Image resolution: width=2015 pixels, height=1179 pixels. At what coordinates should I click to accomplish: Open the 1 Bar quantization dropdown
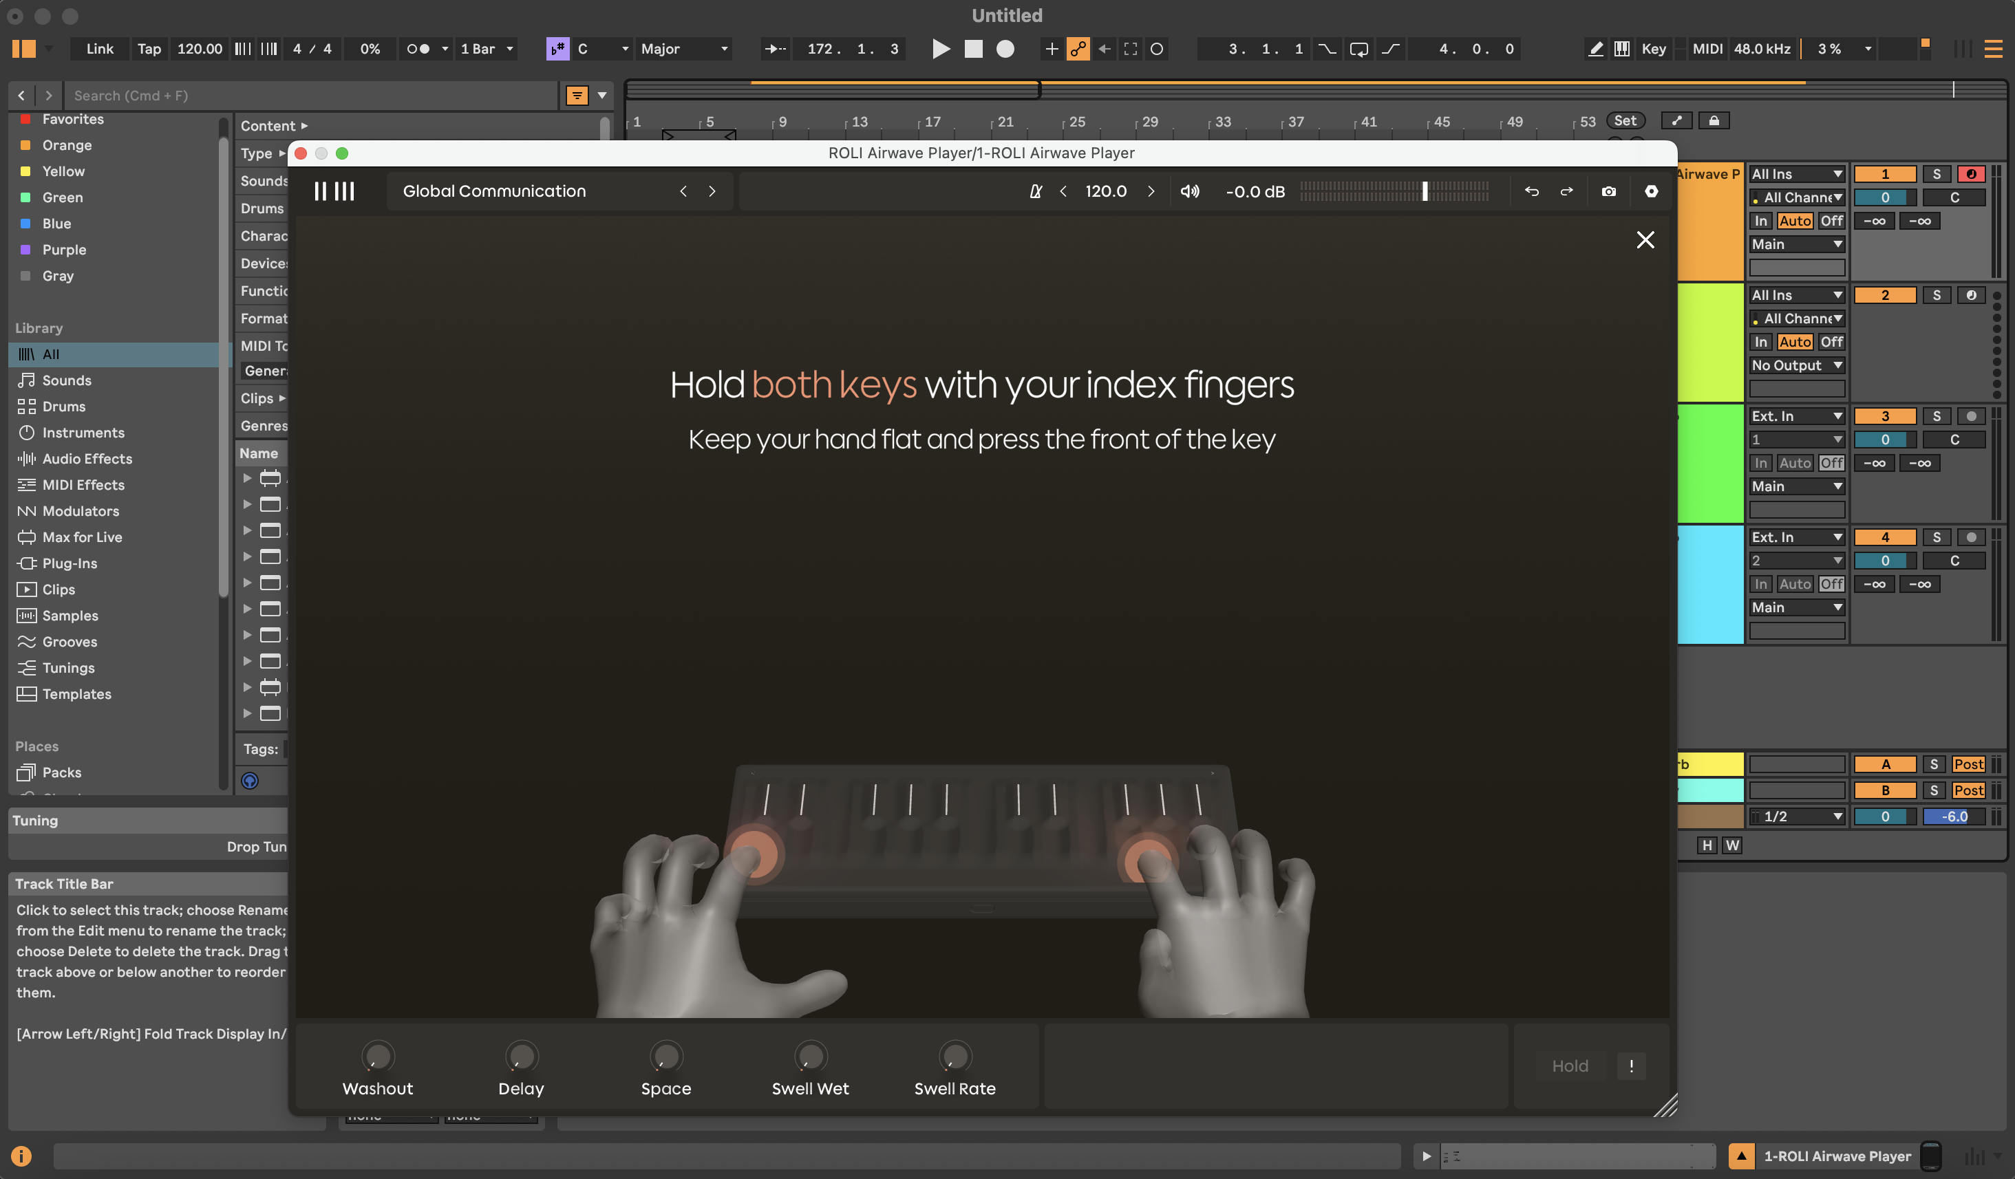(x=486, y=49)
